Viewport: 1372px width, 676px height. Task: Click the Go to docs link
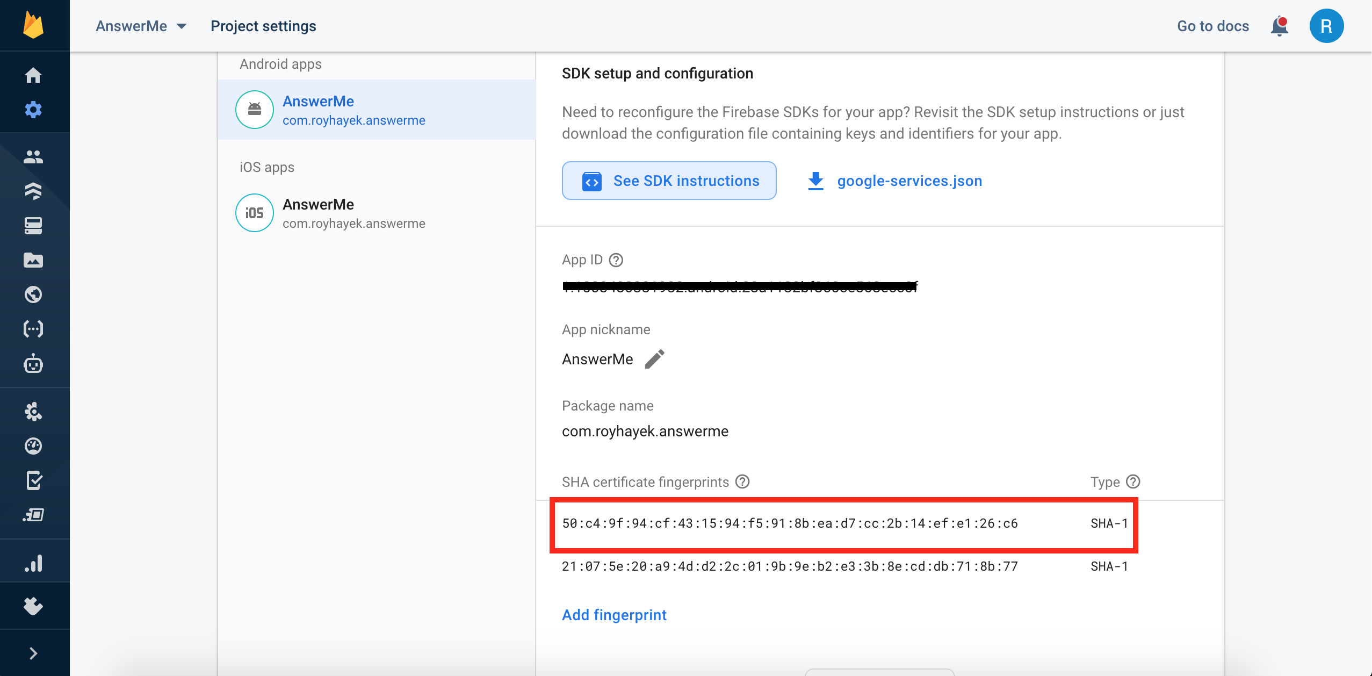[1213, 26]
